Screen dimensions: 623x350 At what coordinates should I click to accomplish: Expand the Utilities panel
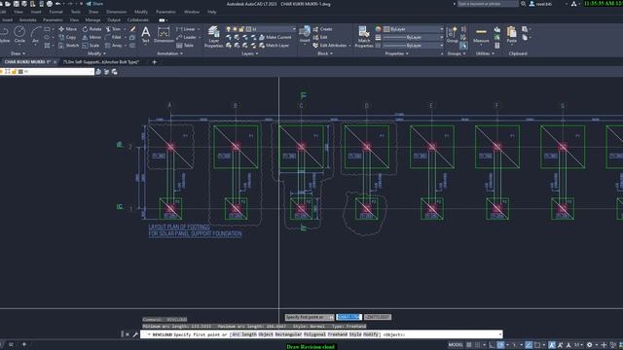pos(485,53)
